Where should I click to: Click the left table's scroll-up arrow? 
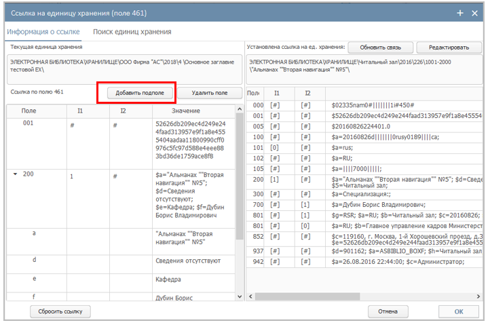(239, 111)
